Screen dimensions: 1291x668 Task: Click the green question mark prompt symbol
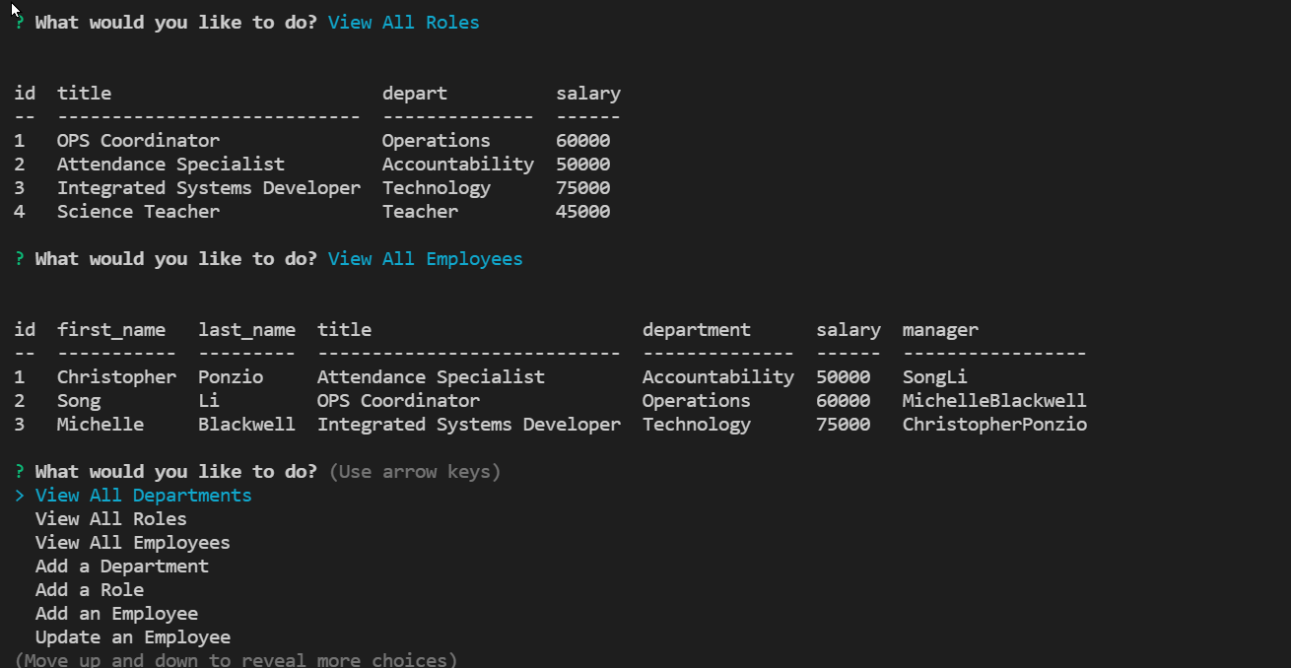[x=19, y=471]
